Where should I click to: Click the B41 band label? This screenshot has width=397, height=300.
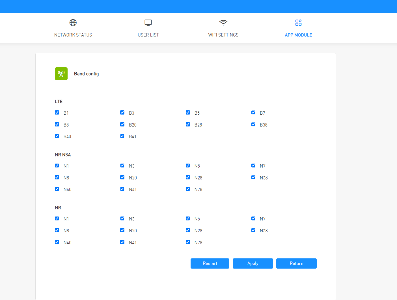click(133, 136)
